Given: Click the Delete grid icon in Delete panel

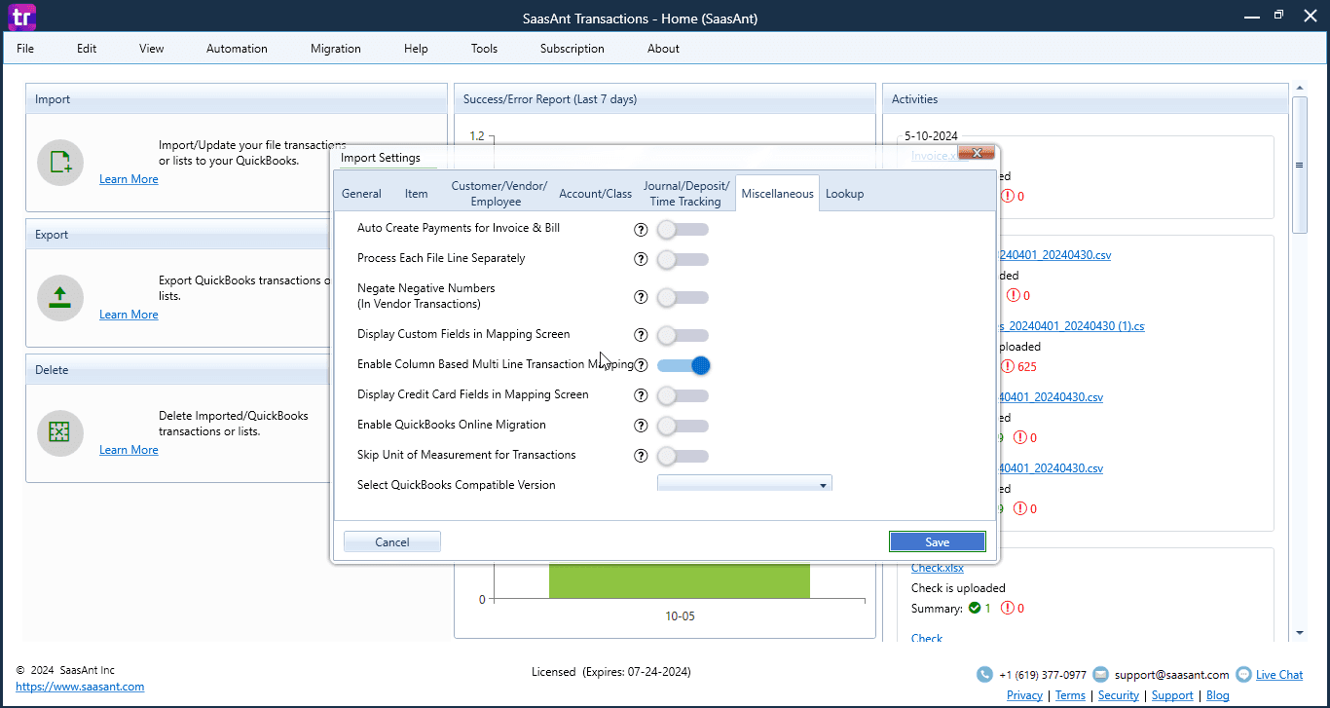Looking at the screenshot, I should (x=60, y=433).
